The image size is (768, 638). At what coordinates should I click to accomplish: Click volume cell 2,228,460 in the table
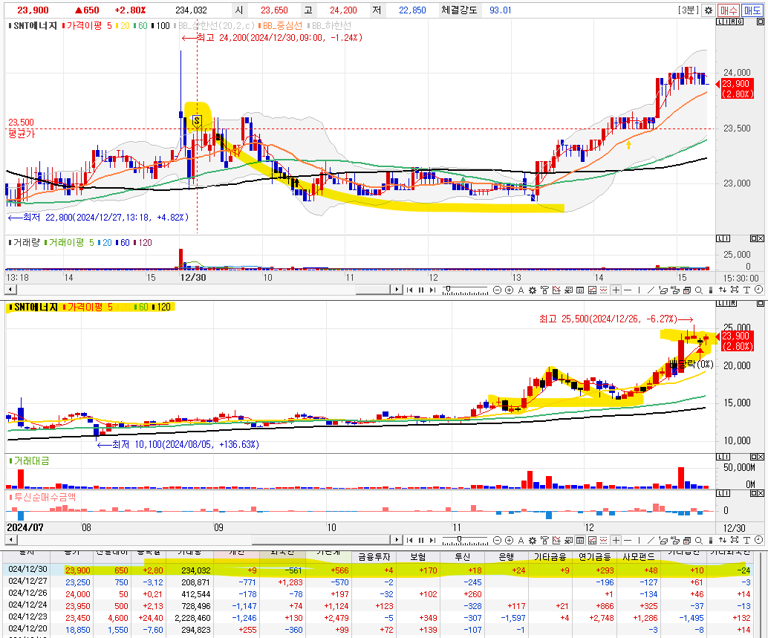click(x=192, y=618)
